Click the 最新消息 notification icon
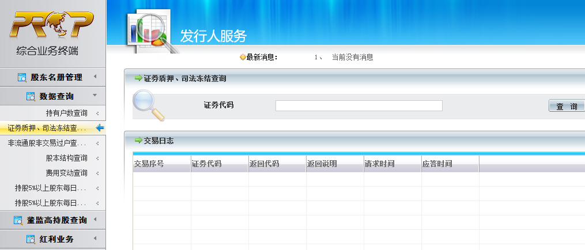 (x=243, y=57)
